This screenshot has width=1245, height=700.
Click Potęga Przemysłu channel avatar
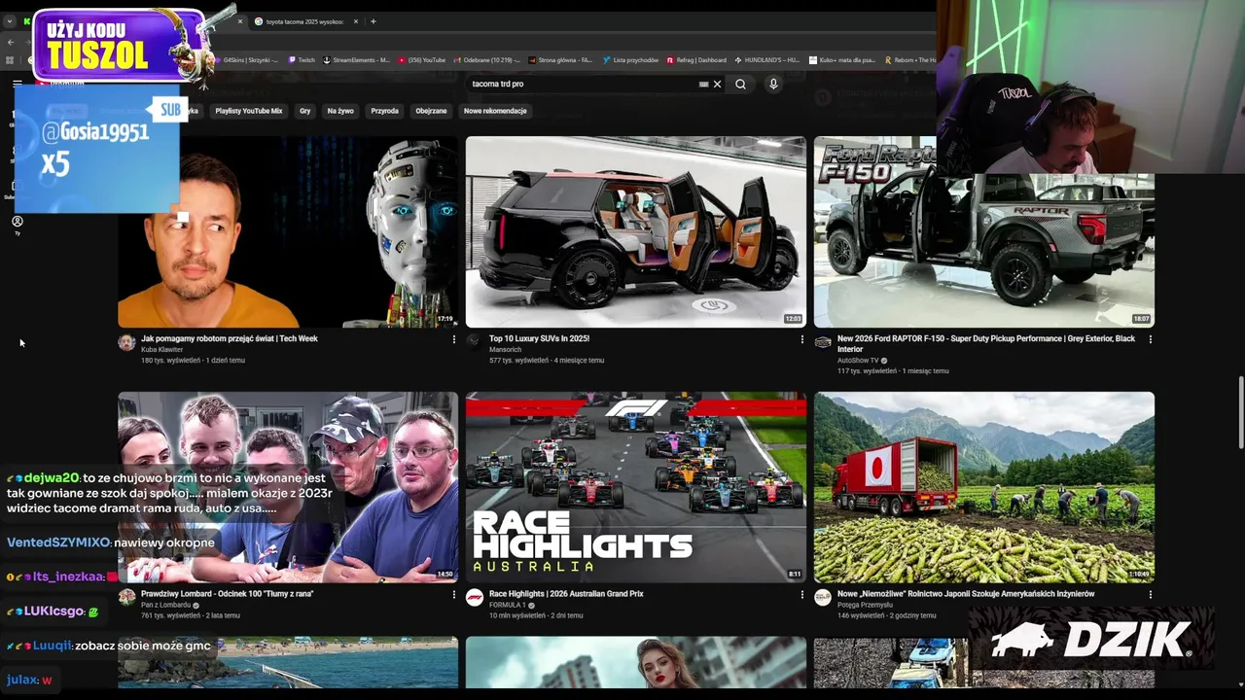tap(823, 597)
